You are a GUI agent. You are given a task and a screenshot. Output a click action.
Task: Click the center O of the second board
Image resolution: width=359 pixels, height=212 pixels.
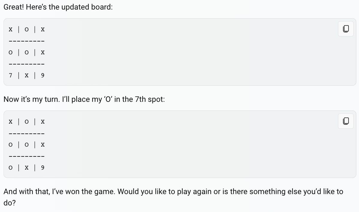tap(27, 145)
